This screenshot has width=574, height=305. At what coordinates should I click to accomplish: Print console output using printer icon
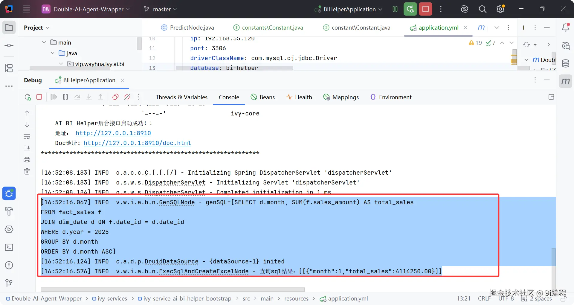pyautogui.click(x=27, y=160)
